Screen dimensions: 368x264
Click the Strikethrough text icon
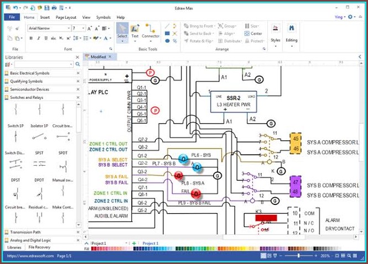(54, 38)
